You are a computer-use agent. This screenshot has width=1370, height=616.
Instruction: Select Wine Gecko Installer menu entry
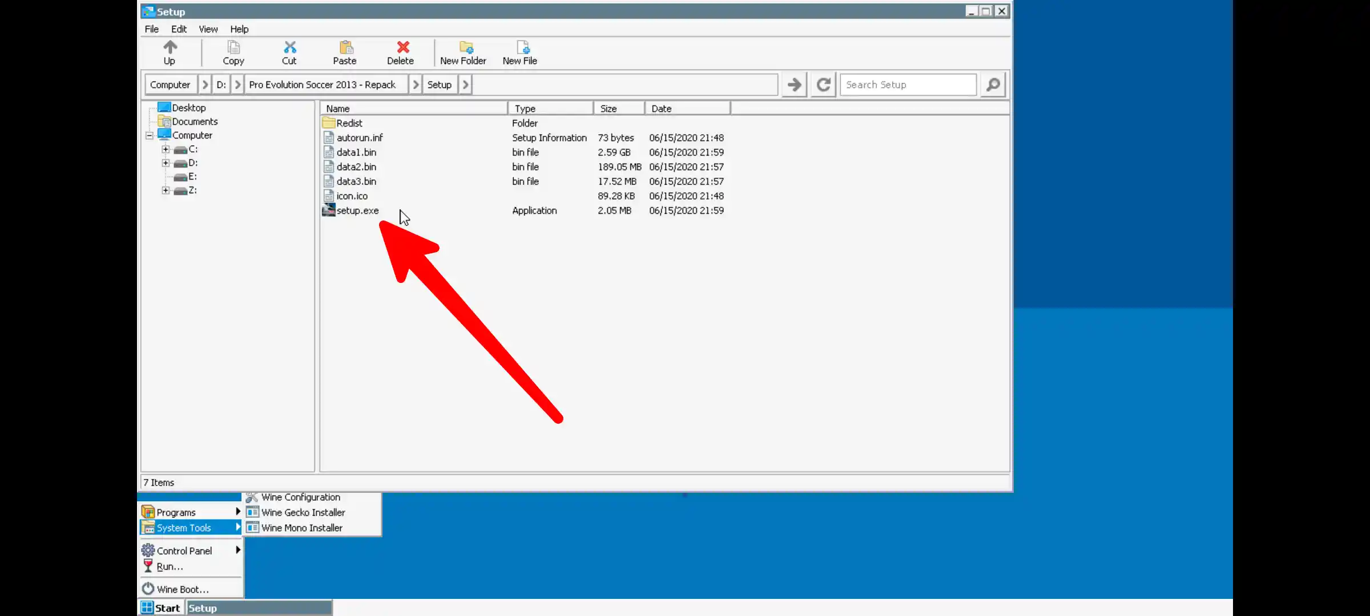tap(303, 512)
